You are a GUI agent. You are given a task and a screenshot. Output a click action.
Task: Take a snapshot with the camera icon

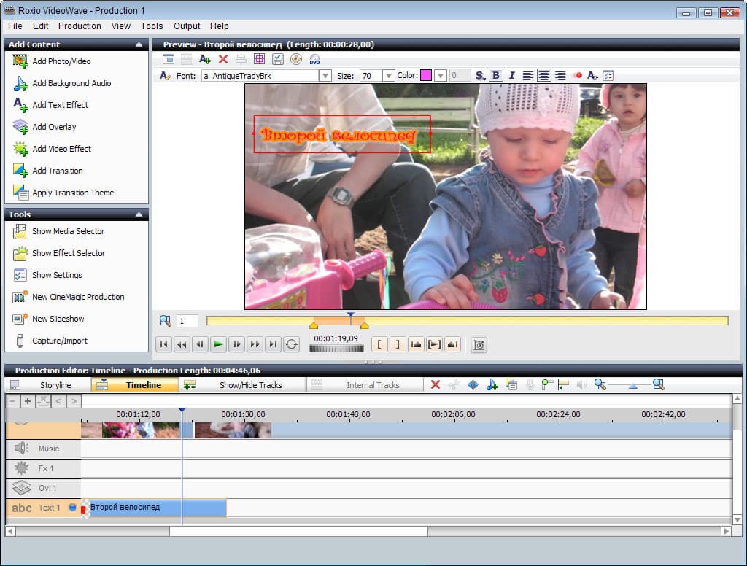[479, 345]
